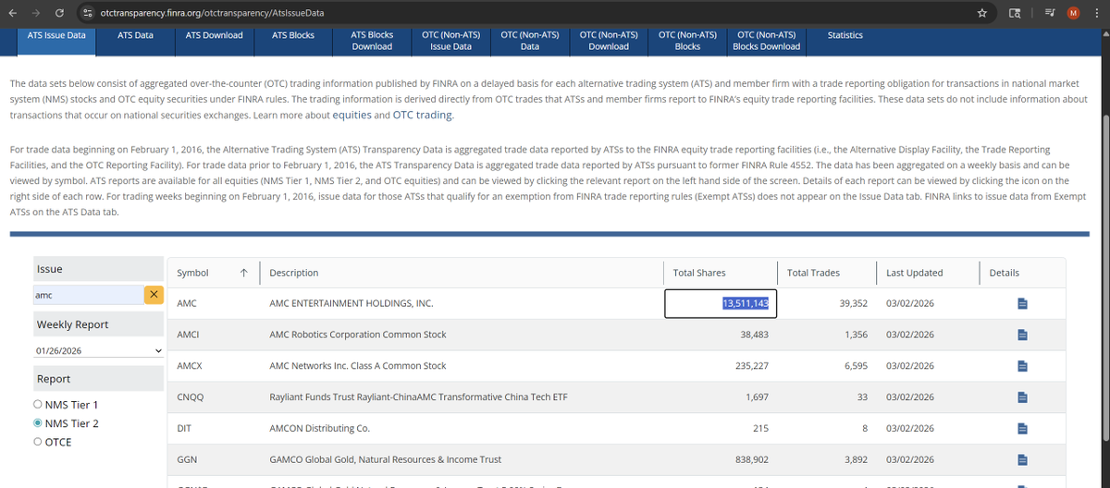Click CNQQ symbol cell
Image resolution: width=1110 pixels, height=488 pixels.
coord(191,397)
